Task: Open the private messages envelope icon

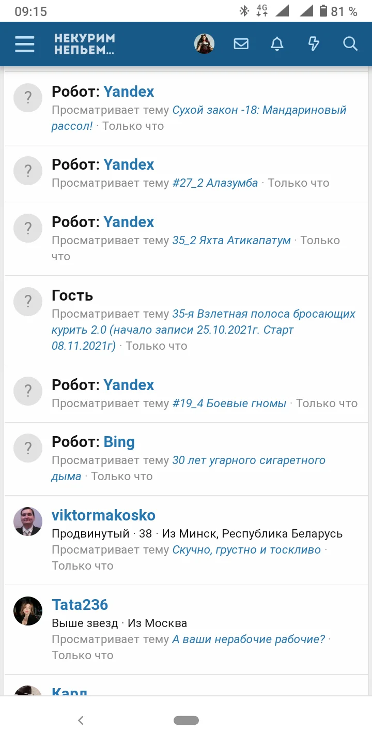Action: [241, 44]
